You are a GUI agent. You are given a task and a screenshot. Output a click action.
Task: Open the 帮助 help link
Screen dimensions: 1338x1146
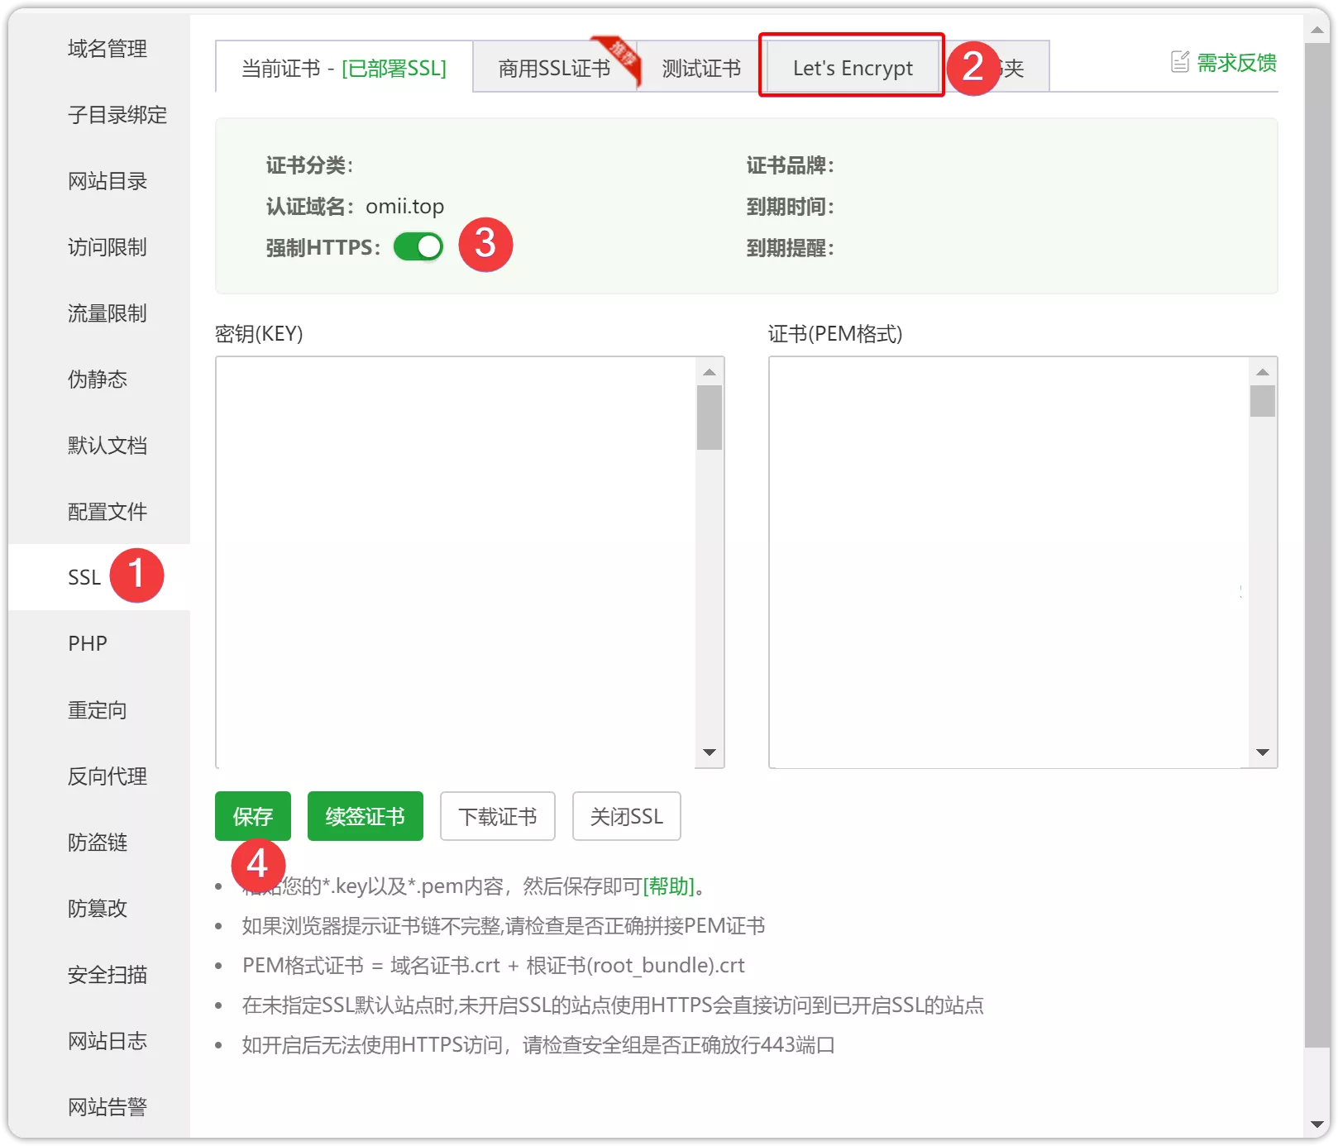pos(669,886)
